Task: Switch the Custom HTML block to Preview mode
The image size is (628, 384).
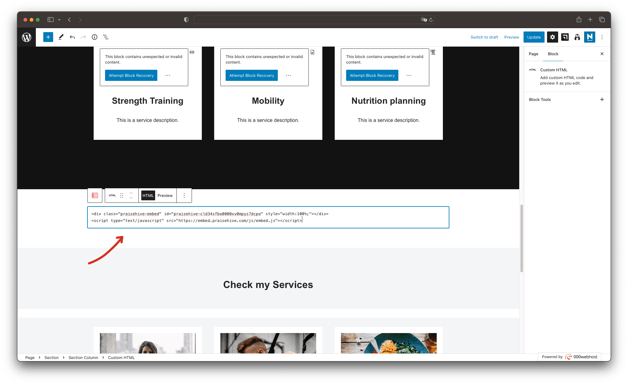Action: coord(165,195)
